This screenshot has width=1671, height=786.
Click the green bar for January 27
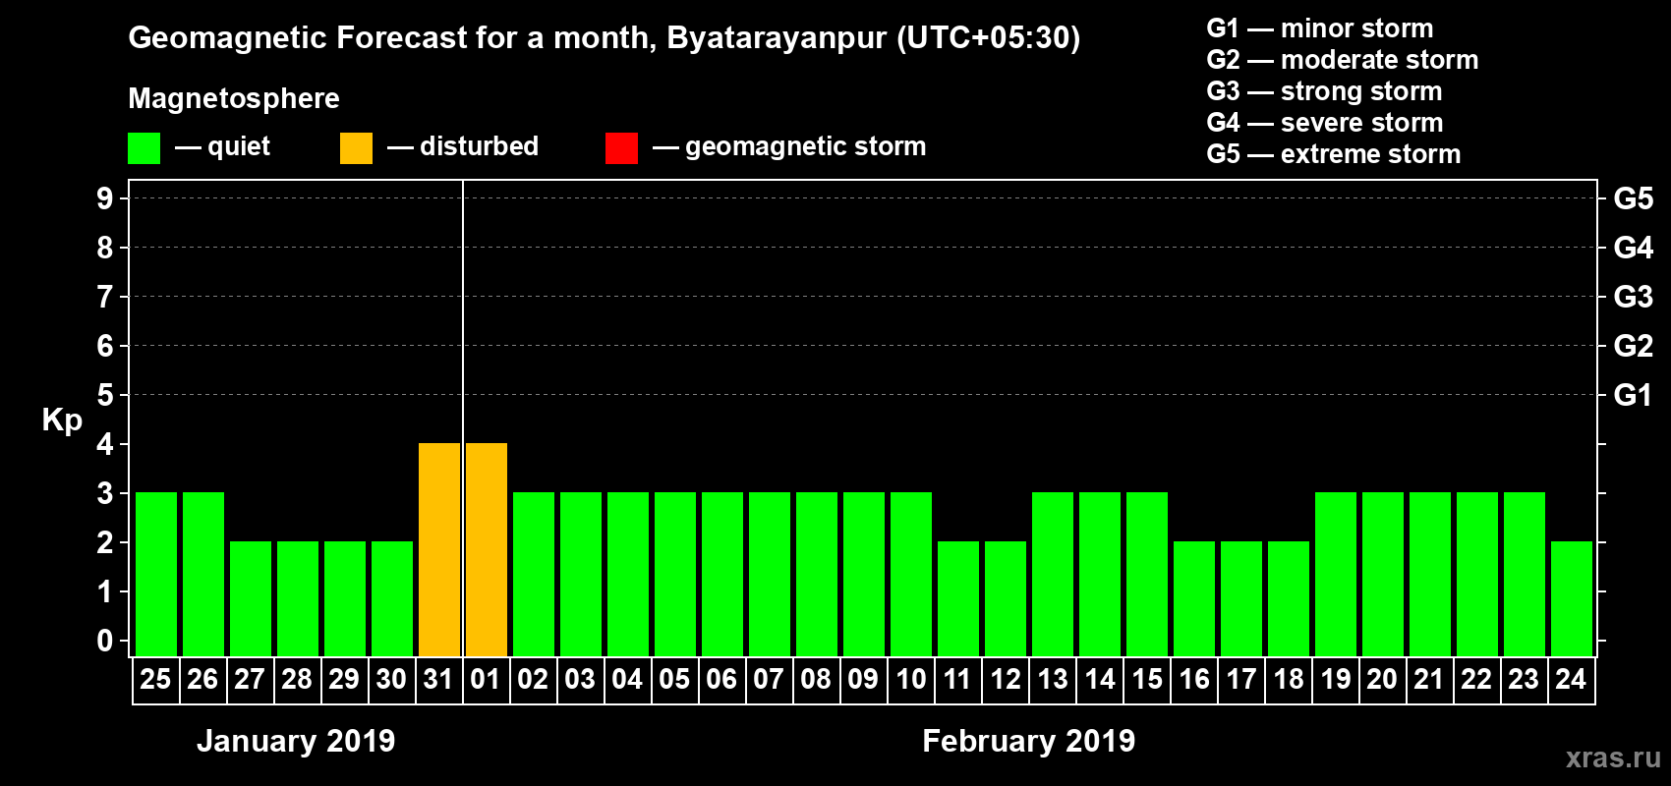coord(251,598)
